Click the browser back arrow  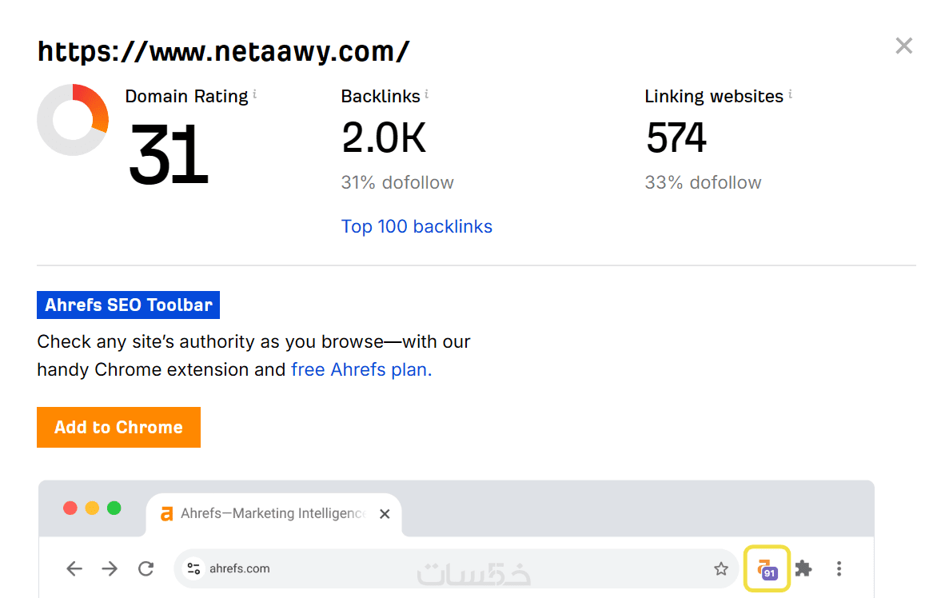tap(74, 569)
